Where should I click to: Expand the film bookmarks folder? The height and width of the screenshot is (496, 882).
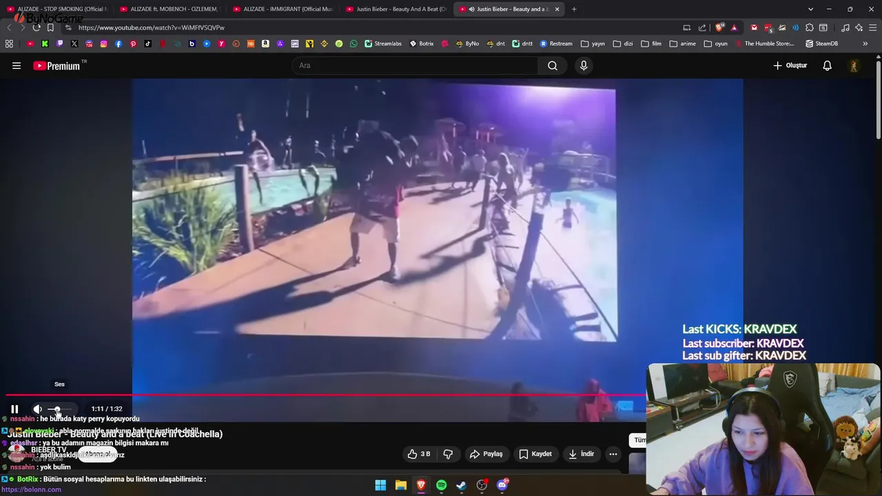[x=651, y=43]
